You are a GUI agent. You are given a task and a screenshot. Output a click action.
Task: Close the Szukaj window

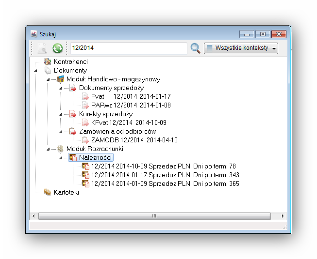pyautogui.click(x=279, y=34)
